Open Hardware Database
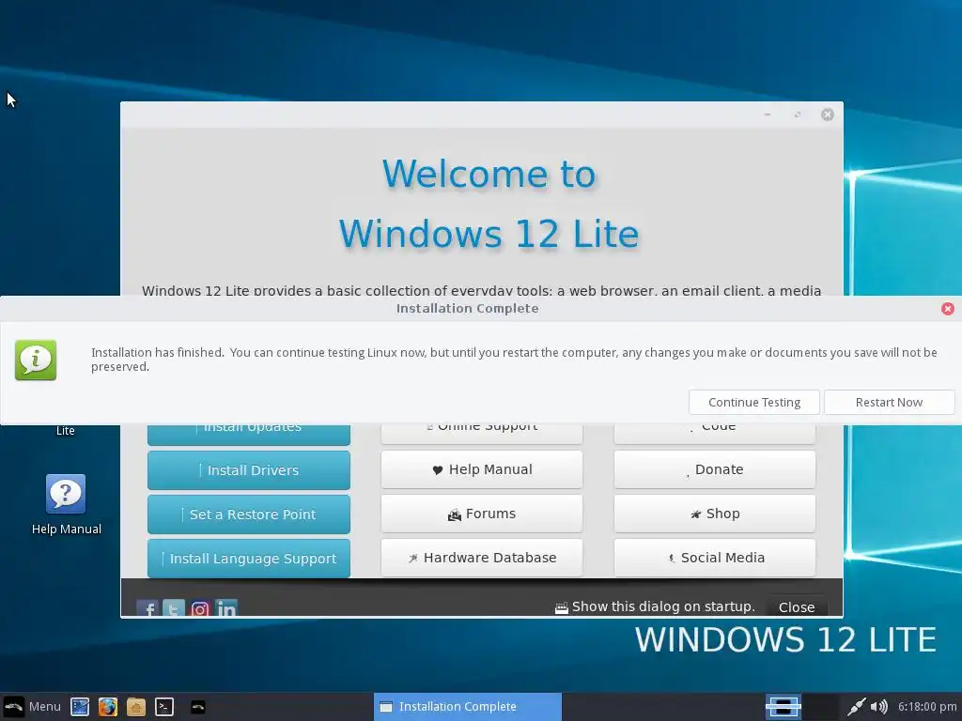962x721 pixels. pyautogui.click(x=482, y=558)
